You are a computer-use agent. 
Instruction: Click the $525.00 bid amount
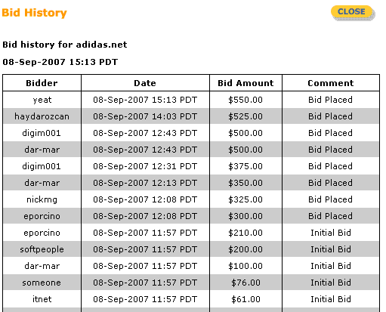[x=245, y=116]
